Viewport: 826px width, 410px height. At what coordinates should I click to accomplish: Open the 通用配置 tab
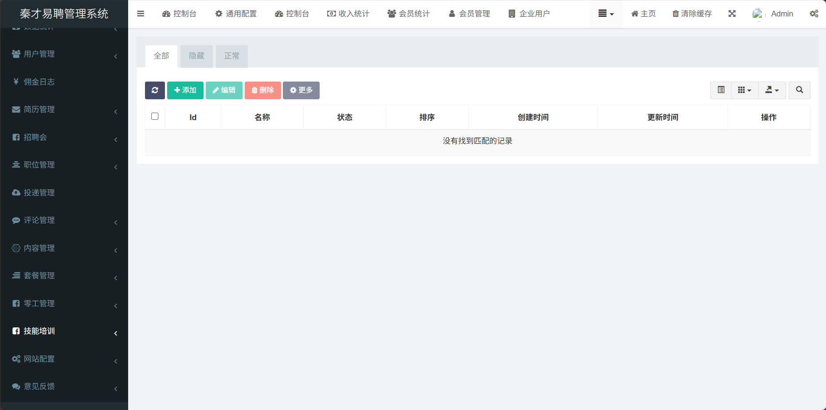pos(235,14)
